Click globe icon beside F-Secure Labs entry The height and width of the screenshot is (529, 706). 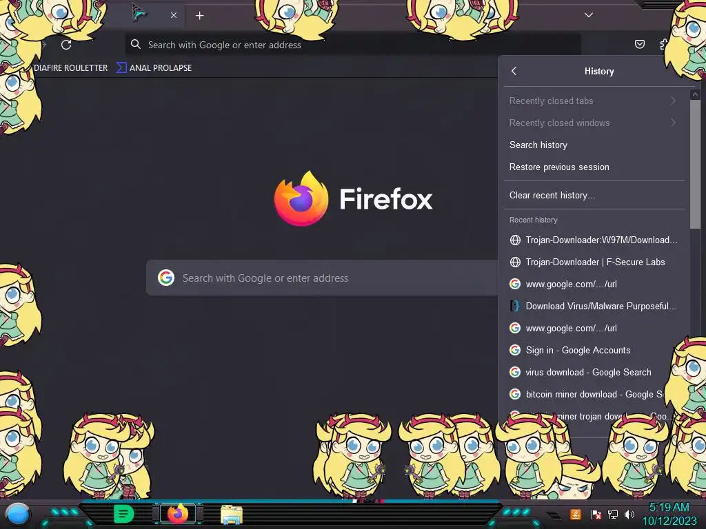click(x=515, y=262)
